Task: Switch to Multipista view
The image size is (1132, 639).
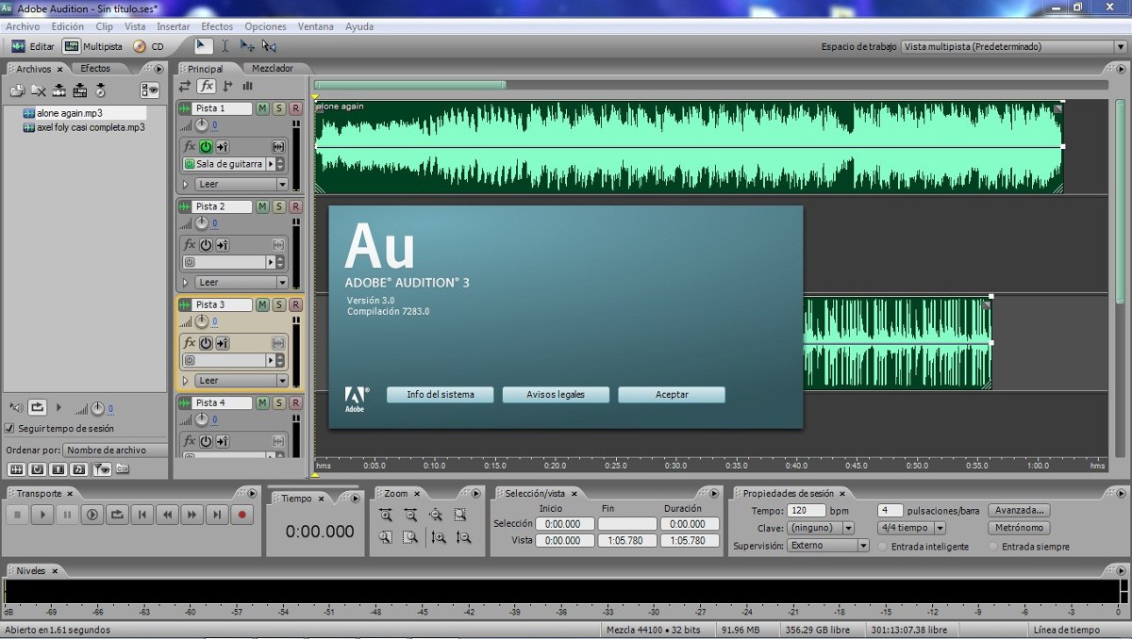Action: coord(92,45)
